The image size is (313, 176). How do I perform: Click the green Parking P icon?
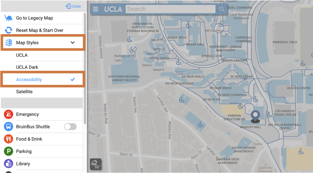(x=8, y=151)
